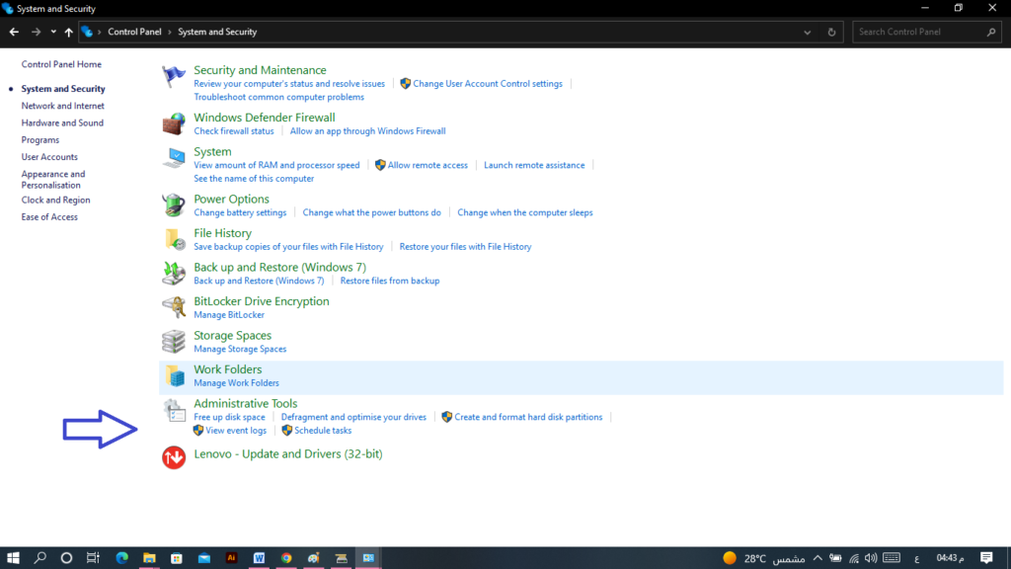1011x569 pixels.
Task: Click Defragment and optimise your drives
Action: coord(353,417)
